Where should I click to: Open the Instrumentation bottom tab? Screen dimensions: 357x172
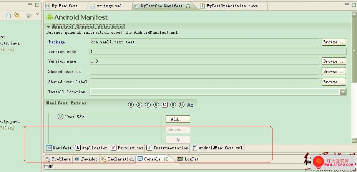167,148
